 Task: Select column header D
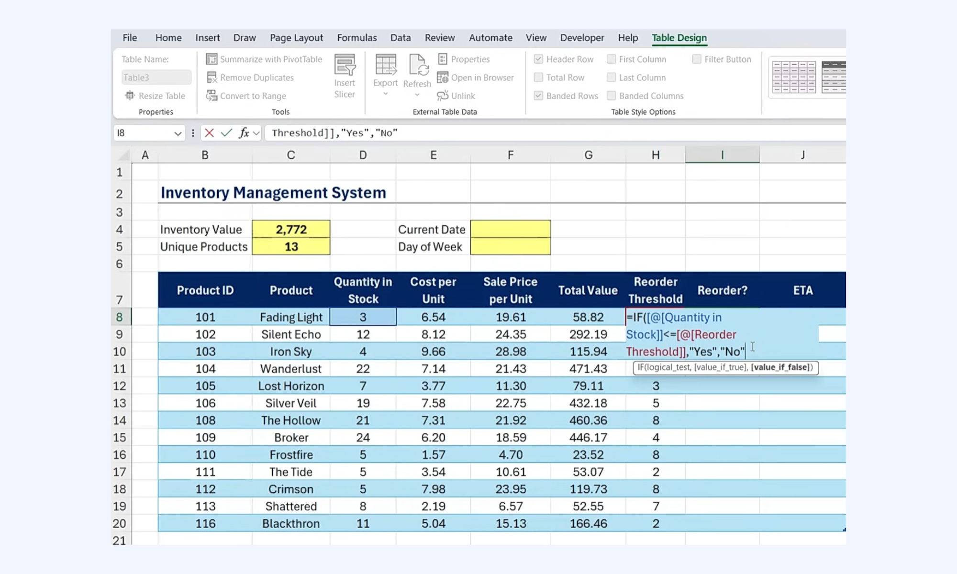pyautogui.click(x=363, y=155)
